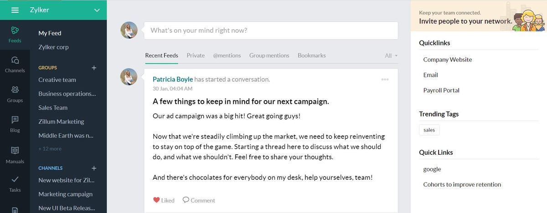Open the post options three-dots menu

385,79
